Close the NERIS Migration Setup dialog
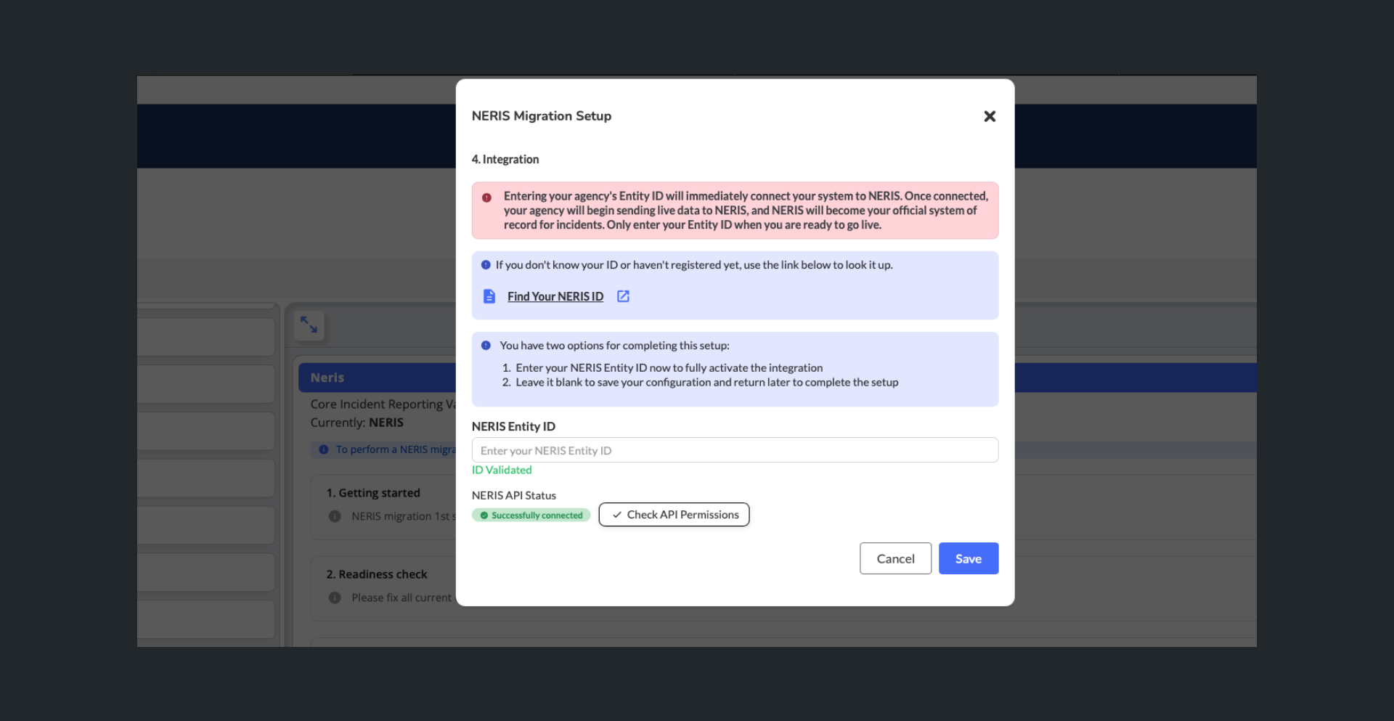The width and height of the screenshot is (1394, 721). click(x=989, y=116)
